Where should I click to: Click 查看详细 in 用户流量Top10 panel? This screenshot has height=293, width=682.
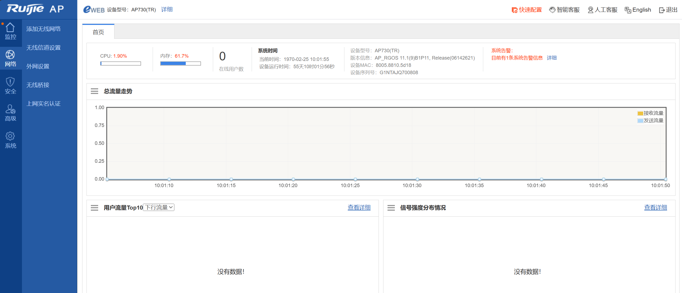point(359,207)
